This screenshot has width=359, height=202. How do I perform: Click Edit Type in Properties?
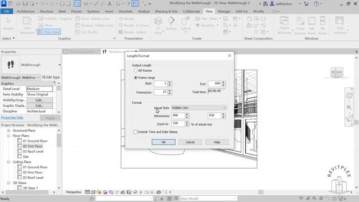[51, 77]
